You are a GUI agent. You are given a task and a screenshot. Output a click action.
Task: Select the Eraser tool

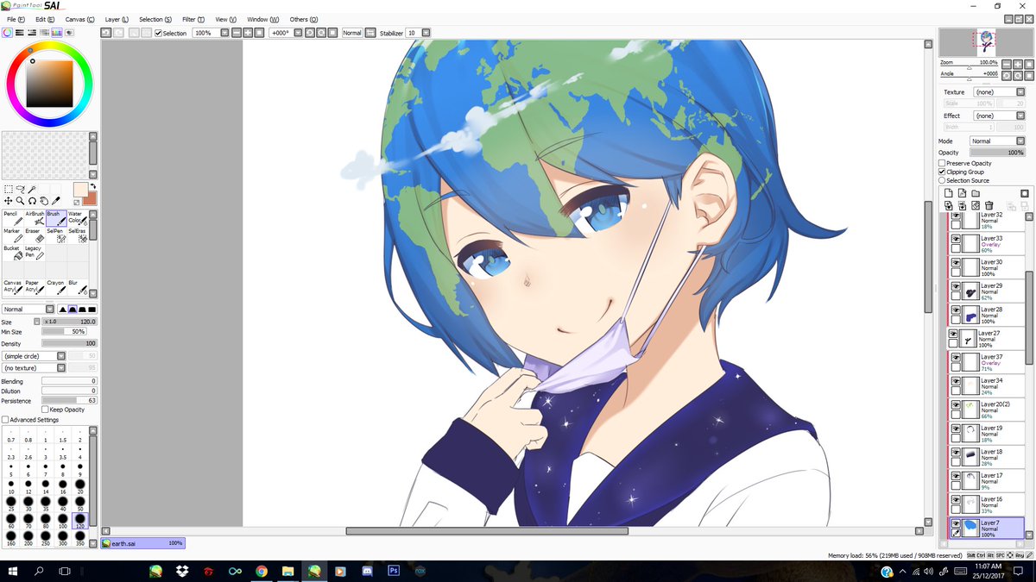pyautogui.click(x=35, y=235)
